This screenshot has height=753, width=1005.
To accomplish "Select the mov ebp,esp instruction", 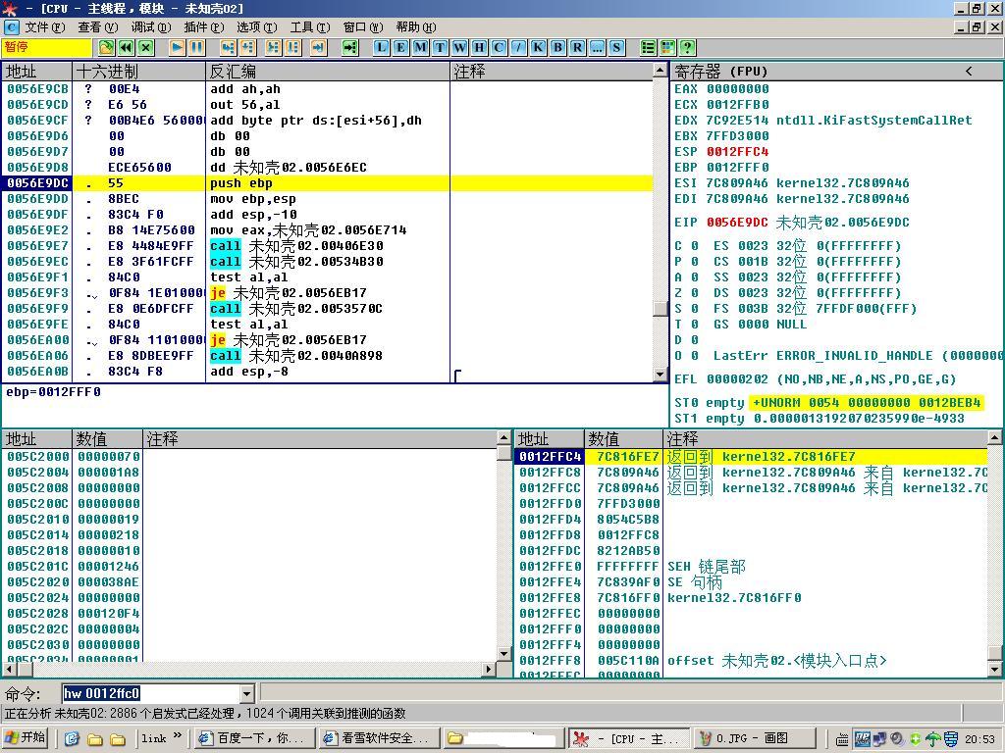I will click(327, 198).
